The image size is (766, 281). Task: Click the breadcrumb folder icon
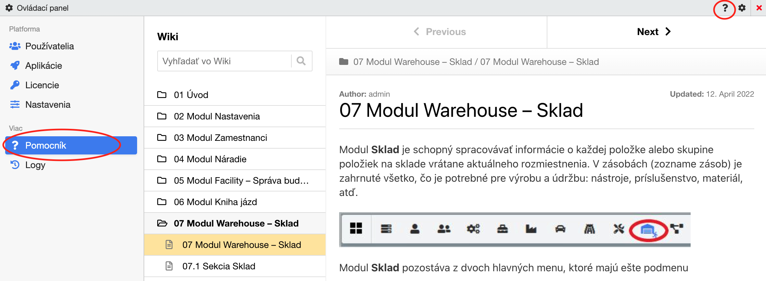click(x=343, y=62)
